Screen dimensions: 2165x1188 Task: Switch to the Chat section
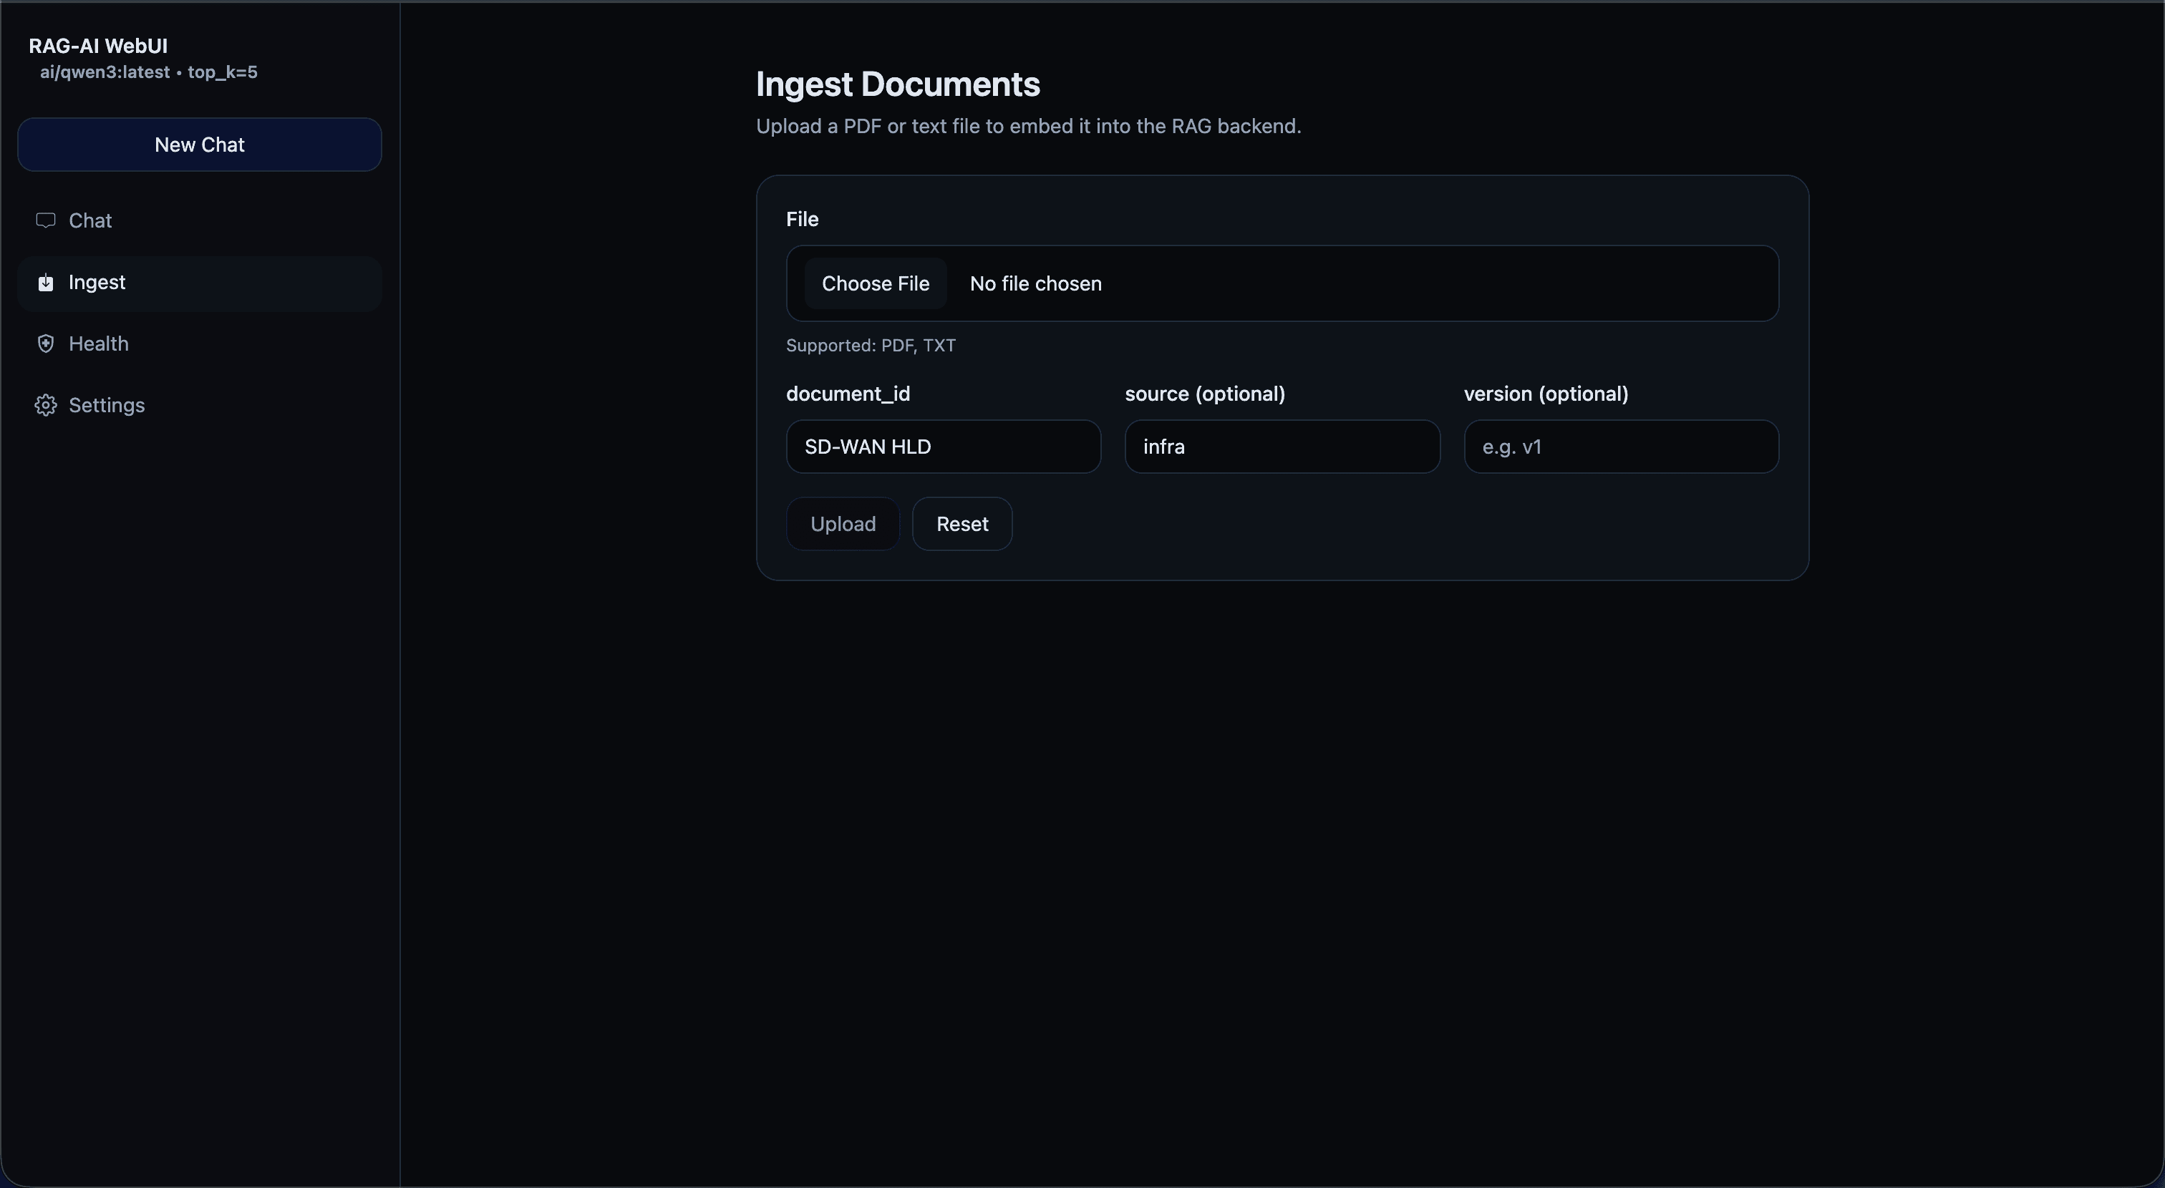coord(91,220)
